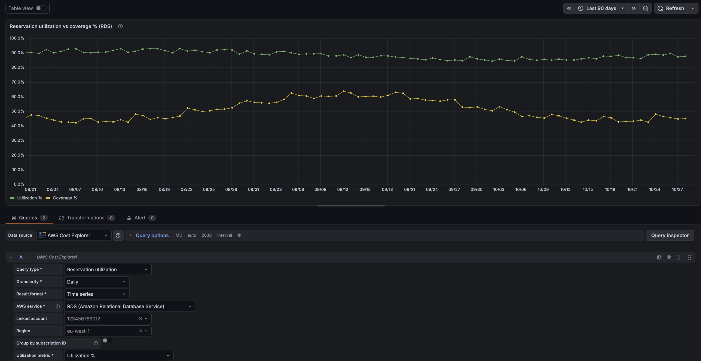Show panel description info icon

[x=120, y=26]
